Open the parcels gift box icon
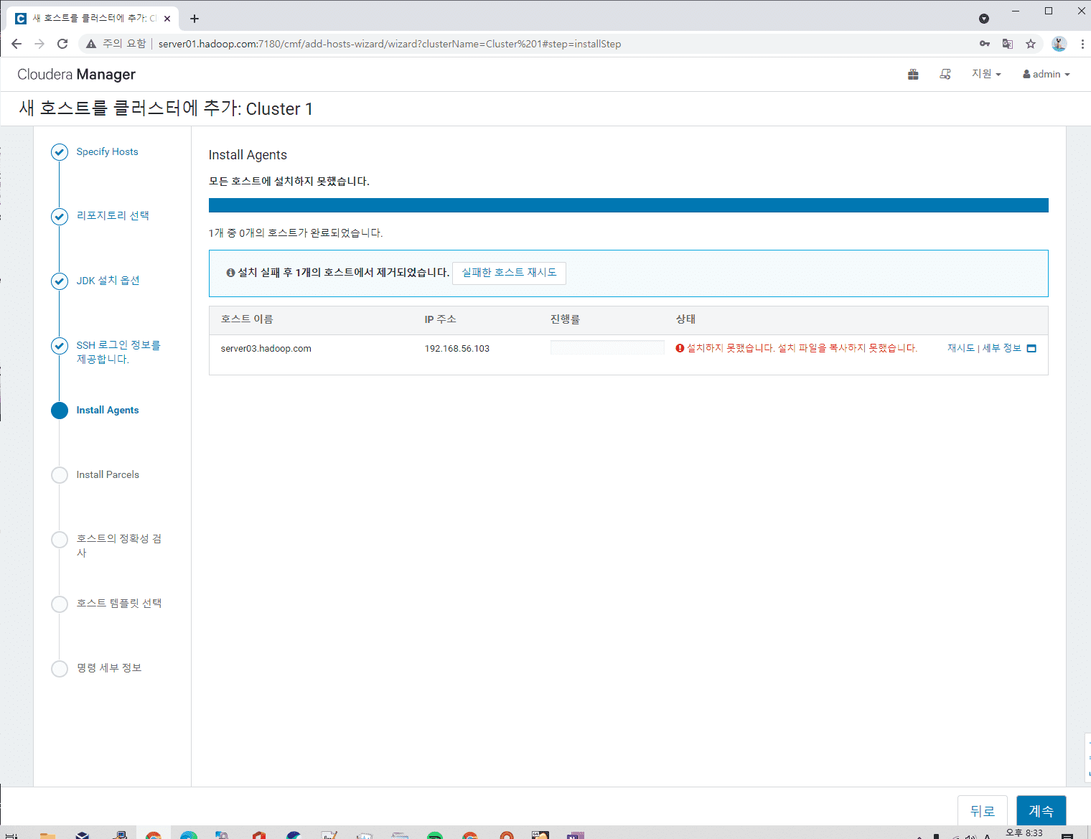The width and height of the screenshot is (1091, 839). pos(913,74)
